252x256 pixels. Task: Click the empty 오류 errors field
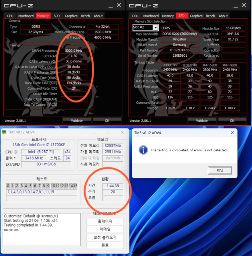pyautogui.click(x=113, y=198)
